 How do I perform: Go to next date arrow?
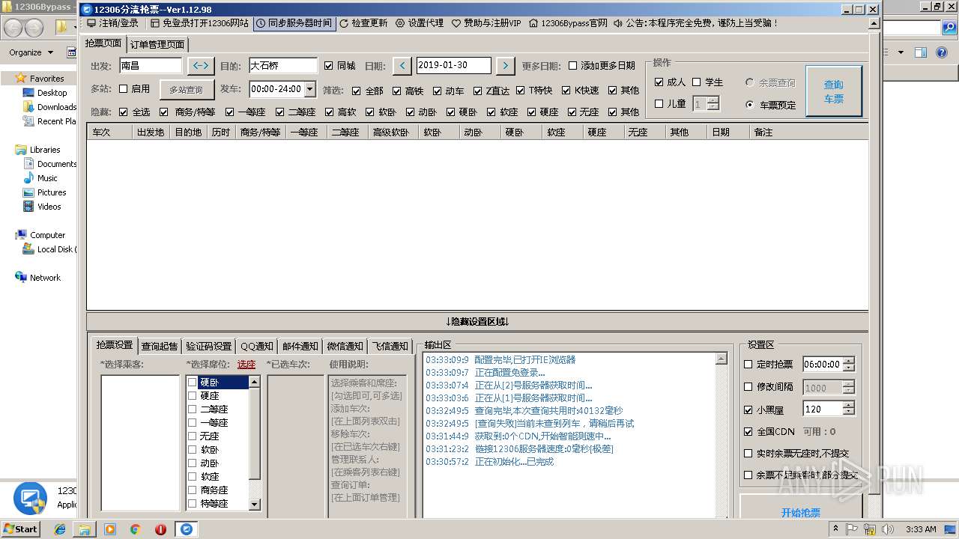click(x=506, y=66)
